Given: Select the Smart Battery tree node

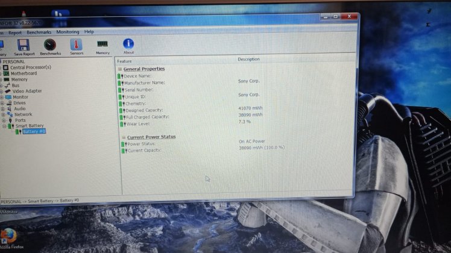Looking at the screenshot, I should [x=30, y=126].
